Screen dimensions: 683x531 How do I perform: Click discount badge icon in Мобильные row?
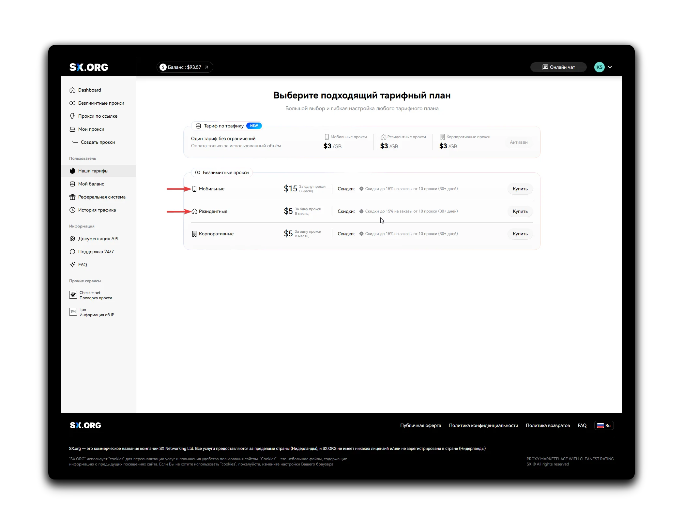(x=361, y=189)
